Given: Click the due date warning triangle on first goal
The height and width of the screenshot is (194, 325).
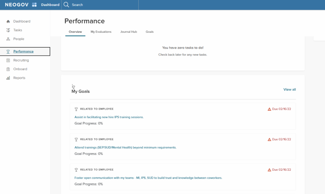Looking at the screenshot, I should point(269,109).
